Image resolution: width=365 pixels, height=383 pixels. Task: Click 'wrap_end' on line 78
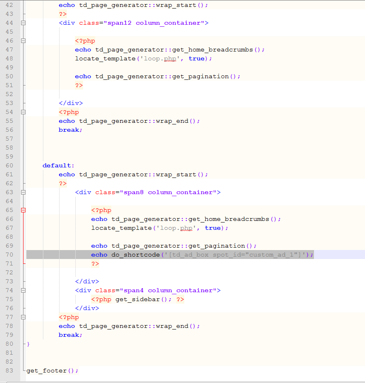pos(172,326)
